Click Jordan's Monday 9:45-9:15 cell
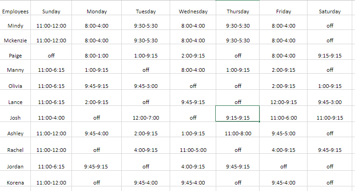The width and height of the screenshot is (355, 191). (96, 162)
